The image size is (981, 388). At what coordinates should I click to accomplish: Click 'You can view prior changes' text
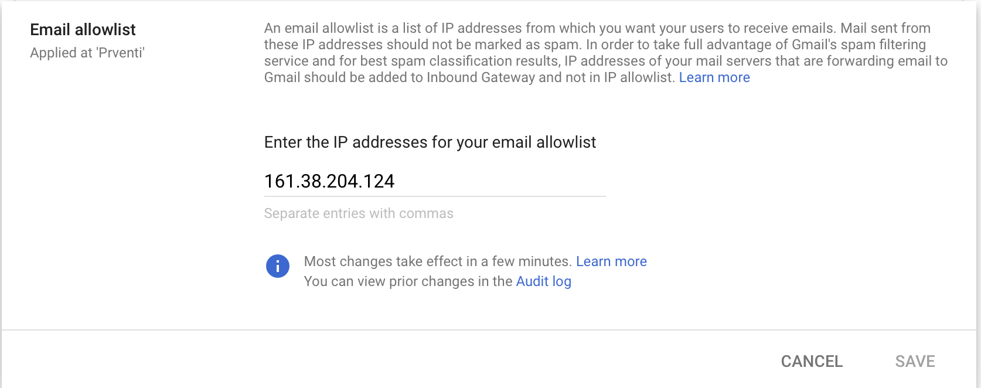pyautogui.click(x=408, y=281)
